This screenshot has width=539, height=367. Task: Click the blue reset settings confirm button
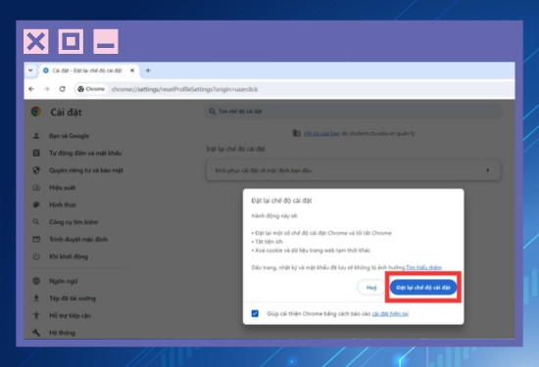(423, 288)
